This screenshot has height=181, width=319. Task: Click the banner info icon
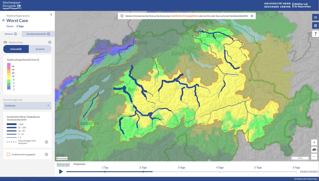122,16
